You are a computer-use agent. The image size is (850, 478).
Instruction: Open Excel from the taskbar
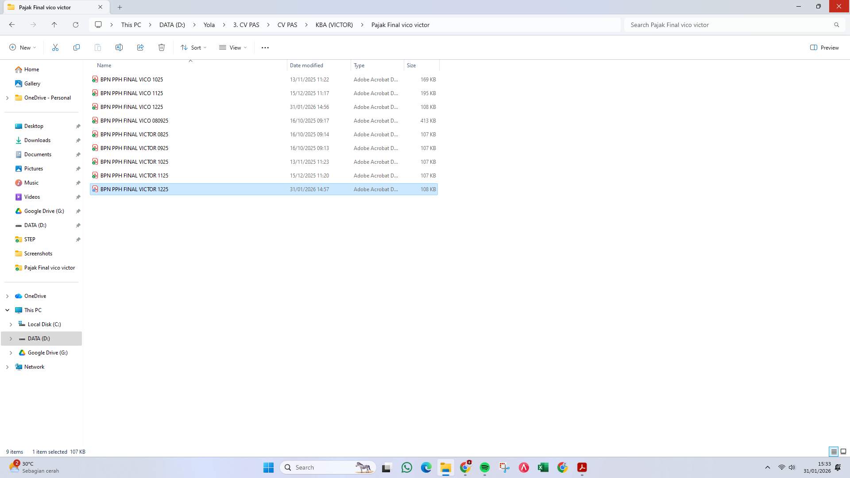543,467
